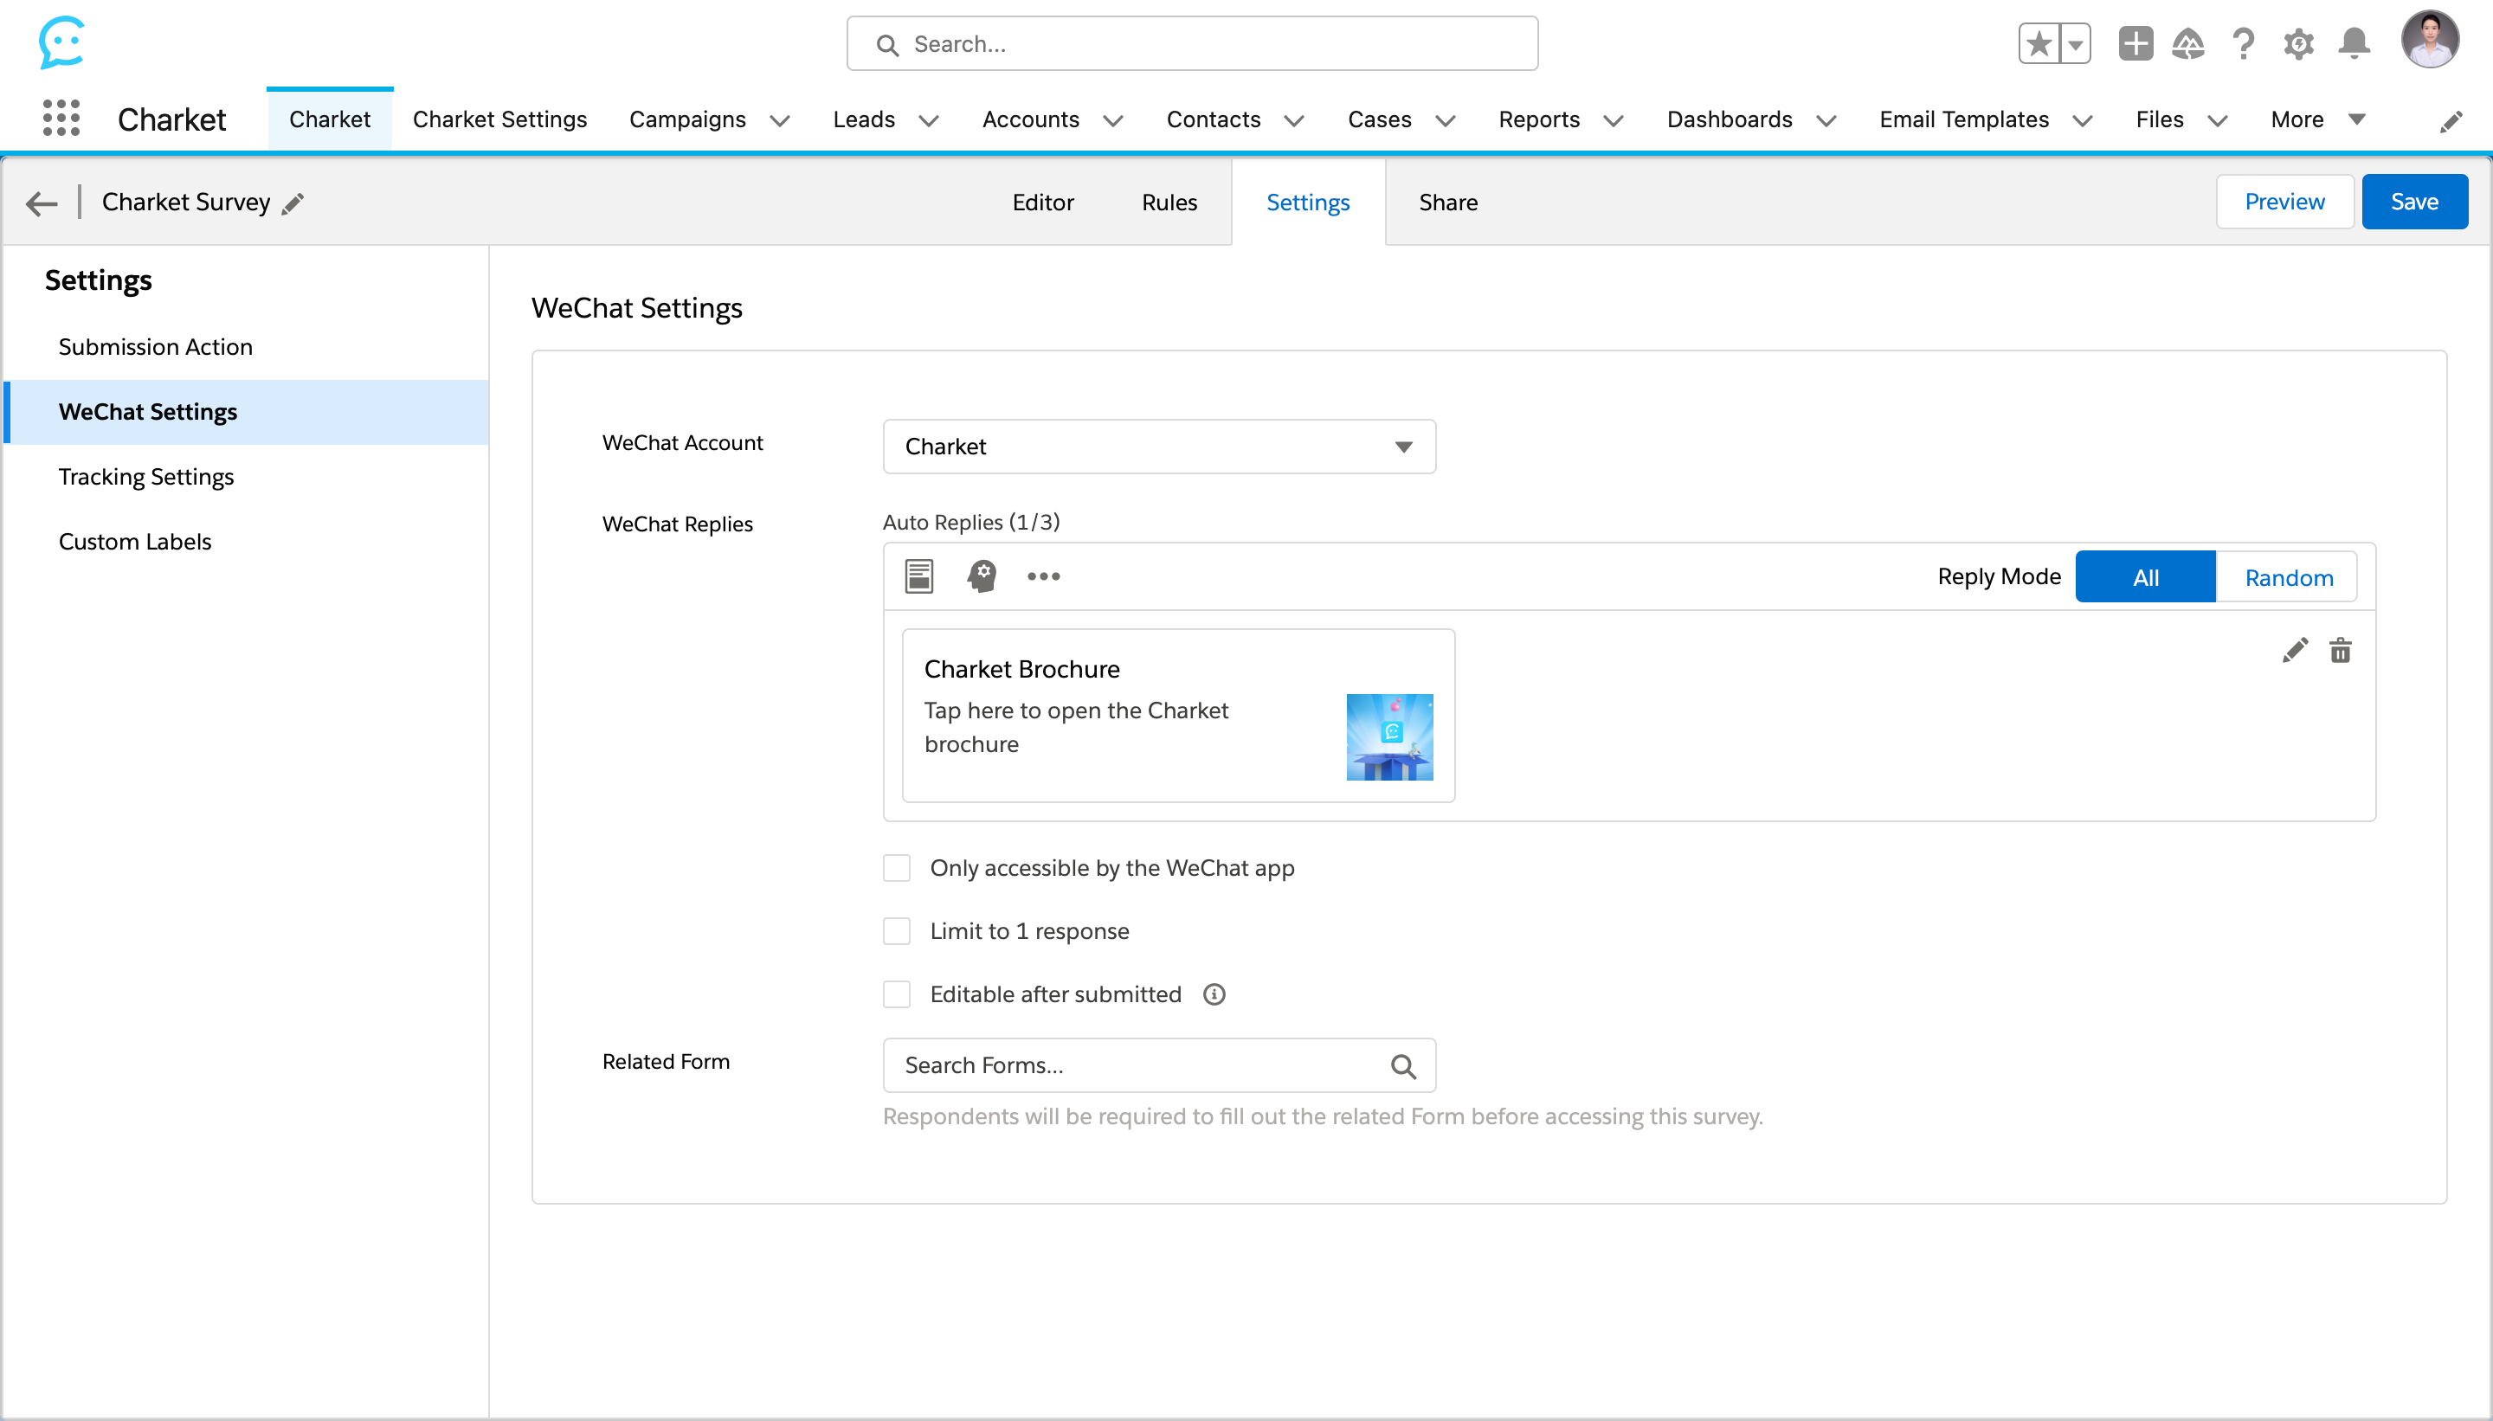Expand the Leads menu chevron
The image size is (2493, 1421).
click(x=928, y=120)
